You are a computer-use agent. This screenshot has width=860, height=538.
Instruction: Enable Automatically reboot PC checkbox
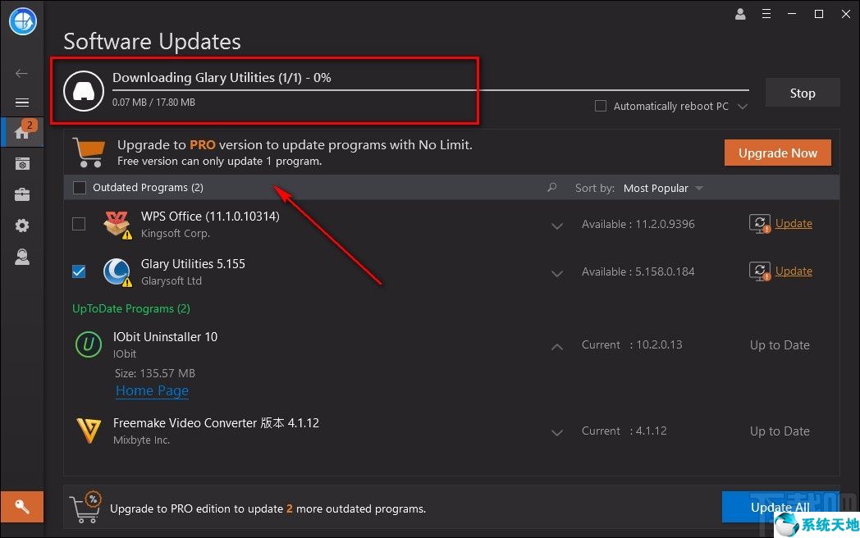click(601, 106)
